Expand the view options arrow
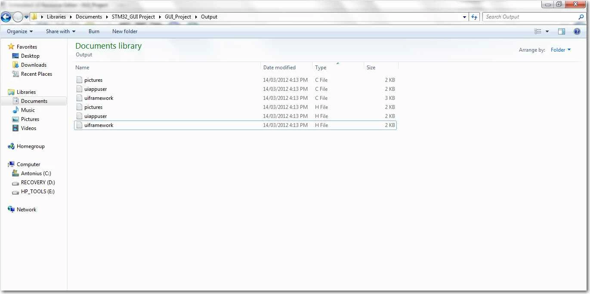This screenshot has width=590, height=294. [547, 31]
